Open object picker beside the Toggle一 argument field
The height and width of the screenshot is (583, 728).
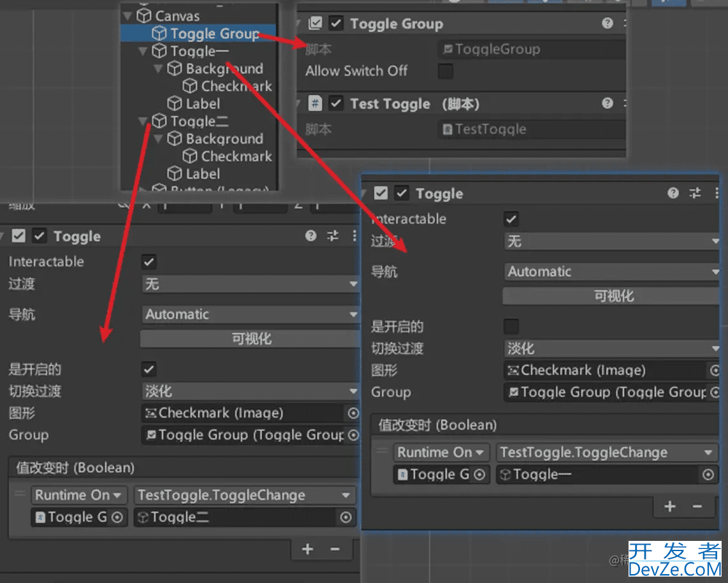[x=708, y=475]
